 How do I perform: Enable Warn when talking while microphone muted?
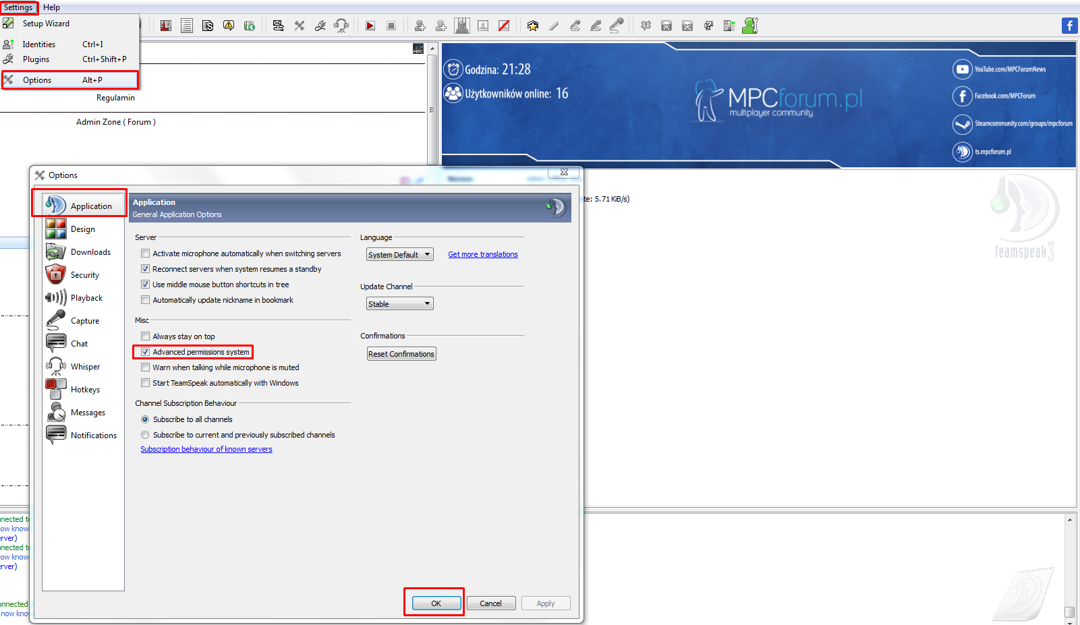(x=145, y=367)
